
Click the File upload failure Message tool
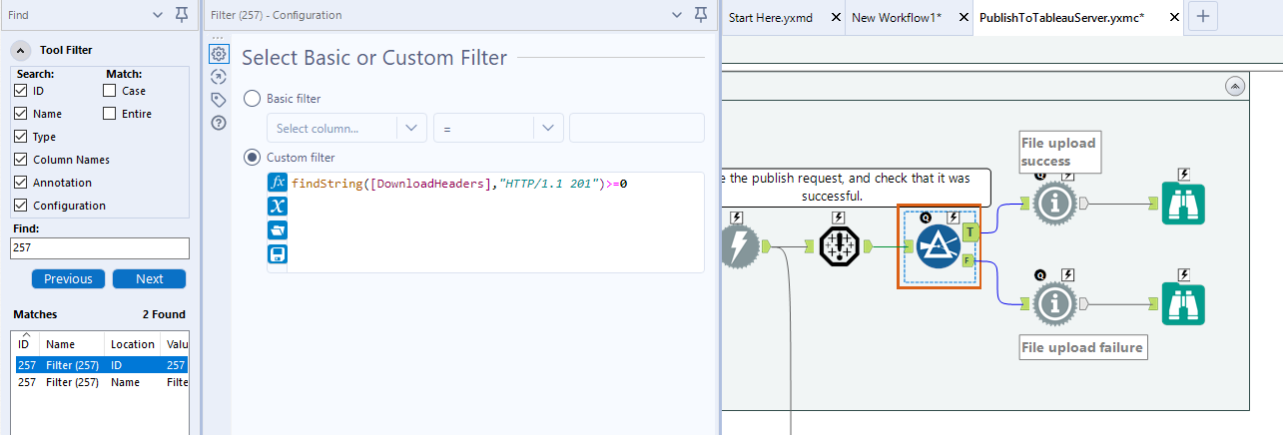pos(1053,303)
